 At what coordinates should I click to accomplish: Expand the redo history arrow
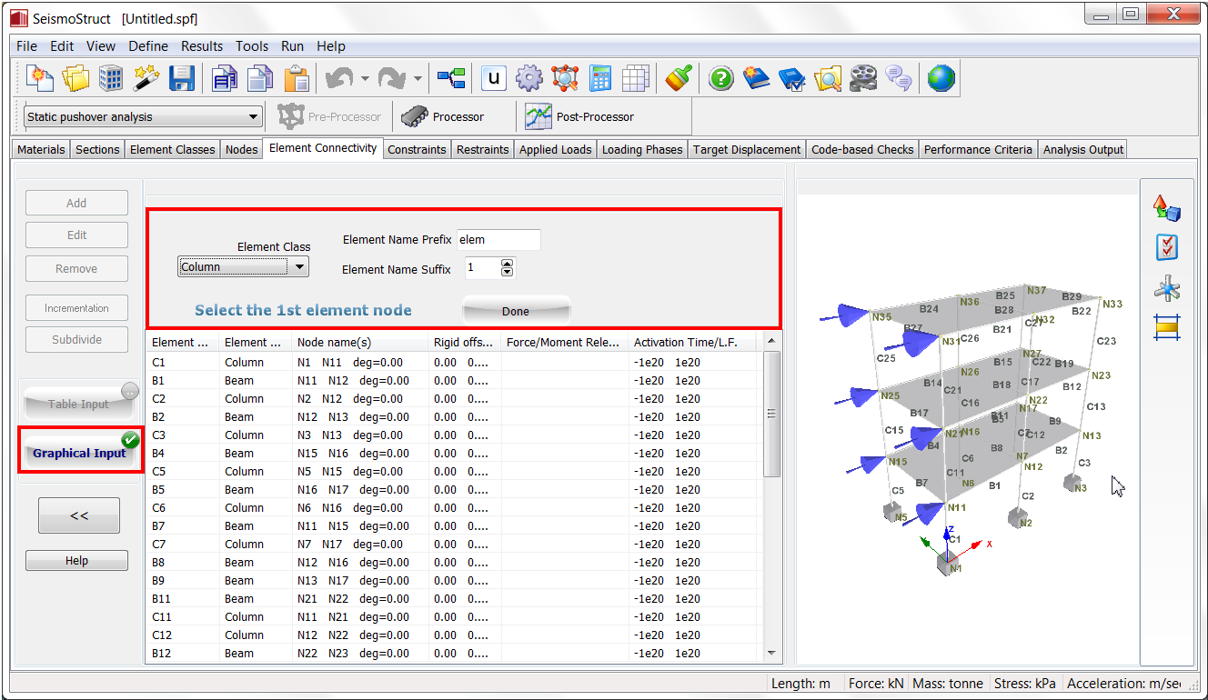(420, 78)
